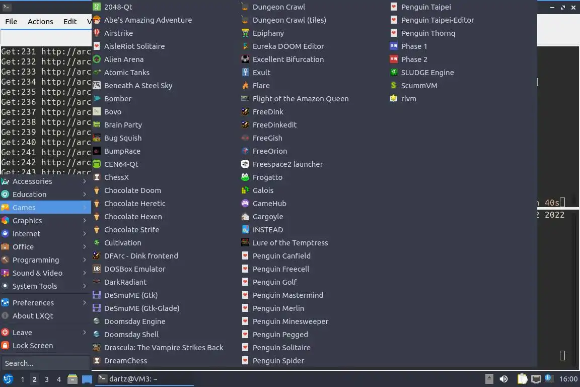Open the clipboard tray icon
The height and width of the screenshot is (387, 580).
522,379
